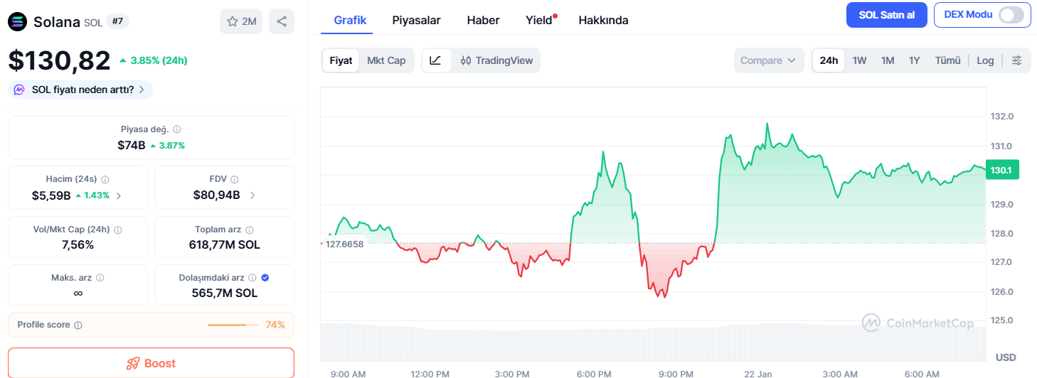Select the Fiyat chart option
The width and height of the screenshot is (1037, 378).
pyautogui.click(x=341, y=60)
